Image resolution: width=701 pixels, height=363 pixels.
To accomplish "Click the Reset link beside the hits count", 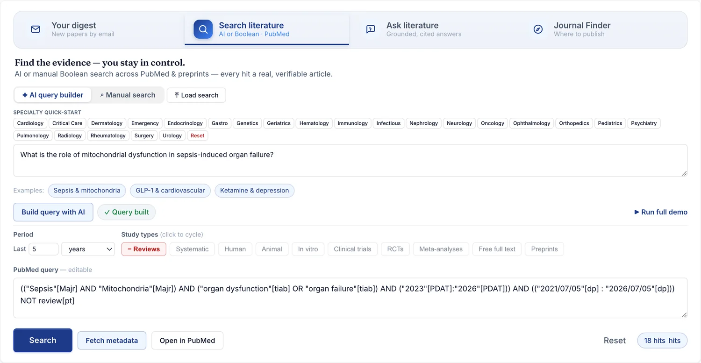I will pyautogui.click(x=615, y=341).
